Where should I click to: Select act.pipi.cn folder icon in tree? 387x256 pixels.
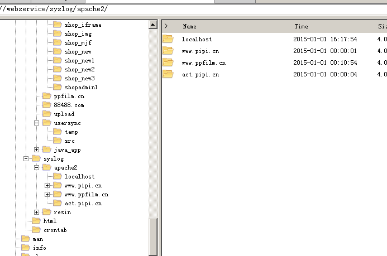pos(58,203)
